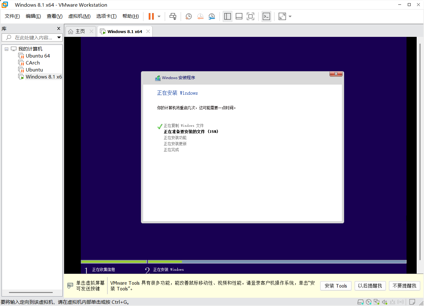Image resolution: width=424 pixels, height=306 pixels.
Task: Open the 选项卡(T) menu
Action: point(106,16)
